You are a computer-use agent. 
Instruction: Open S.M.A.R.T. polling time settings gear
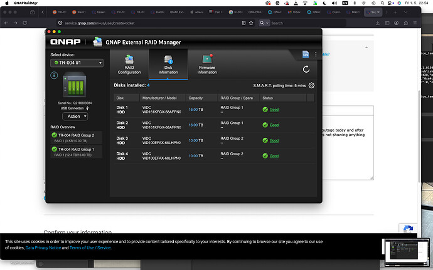click(x=311, y=85)
